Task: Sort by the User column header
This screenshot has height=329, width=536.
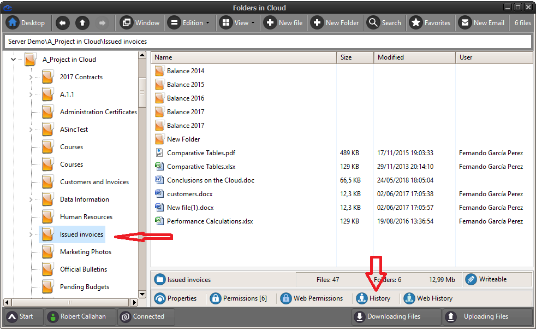Action: click(495, 57)
